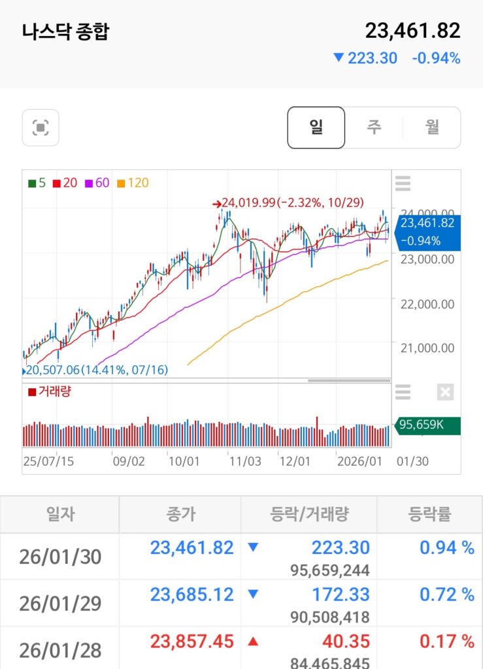Toggle the 120-day moving average legend
This screenshot has width=483, height=669.
pos(133,183)
